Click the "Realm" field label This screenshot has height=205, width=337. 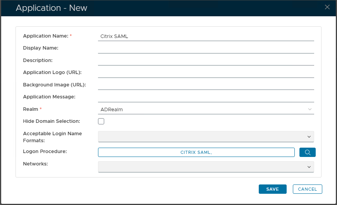[31, 109]
